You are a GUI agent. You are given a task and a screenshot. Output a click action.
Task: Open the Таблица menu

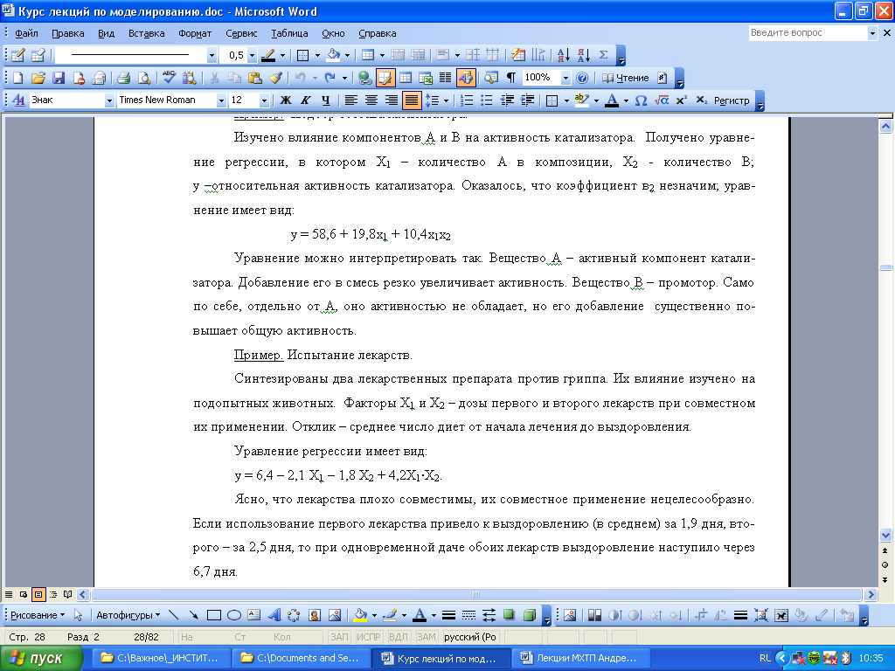coord(289,34)
